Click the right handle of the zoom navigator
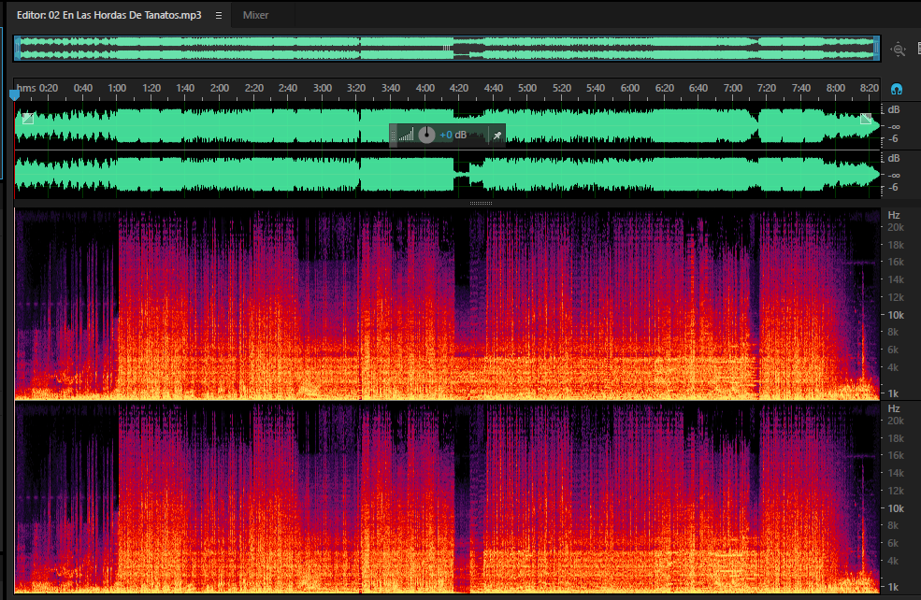Viewport: 921px width, 600px height. tap(876, 49)
